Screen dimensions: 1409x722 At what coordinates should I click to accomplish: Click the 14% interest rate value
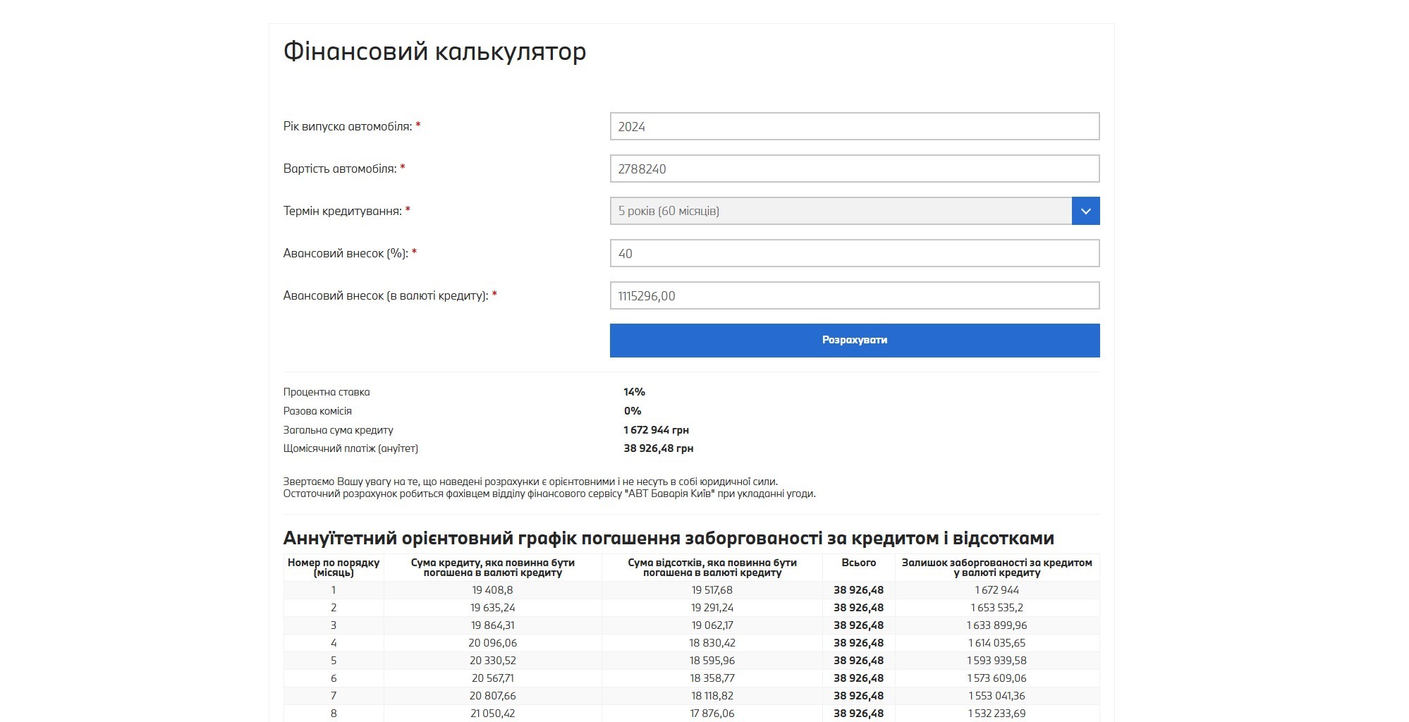point(634,392)
